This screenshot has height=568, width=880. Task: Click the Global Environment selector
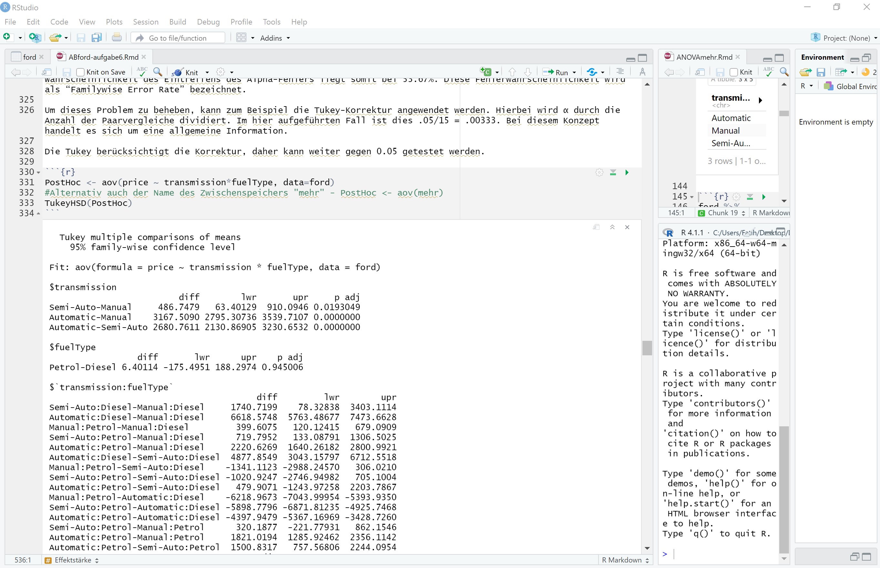tap(850, 86)
